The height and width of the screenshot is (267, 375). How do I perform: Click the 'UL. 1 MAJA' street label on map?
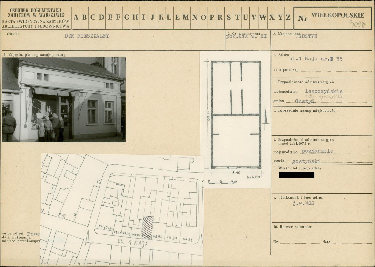coord(133,243)
